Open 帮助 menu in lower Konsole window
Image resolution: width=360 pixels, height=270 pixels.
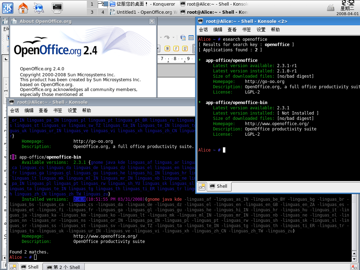[86, 110]
